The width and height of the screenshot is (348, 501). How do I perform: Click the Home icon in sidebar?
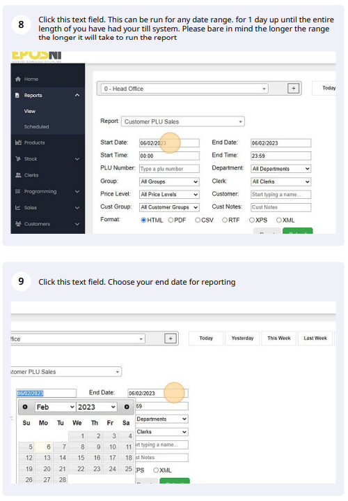click(18, 79)
